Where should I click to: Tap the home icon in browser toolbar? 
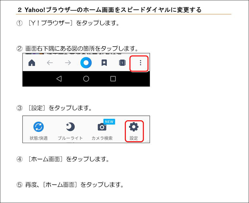(x=32, y=63)
